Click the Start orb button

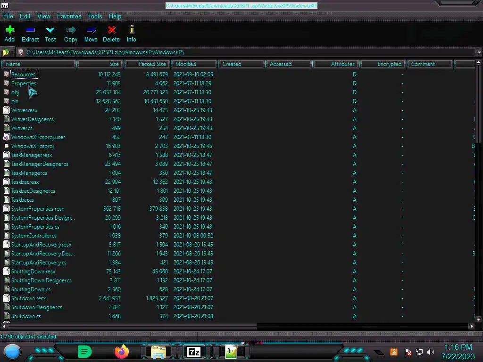[12, 352]
